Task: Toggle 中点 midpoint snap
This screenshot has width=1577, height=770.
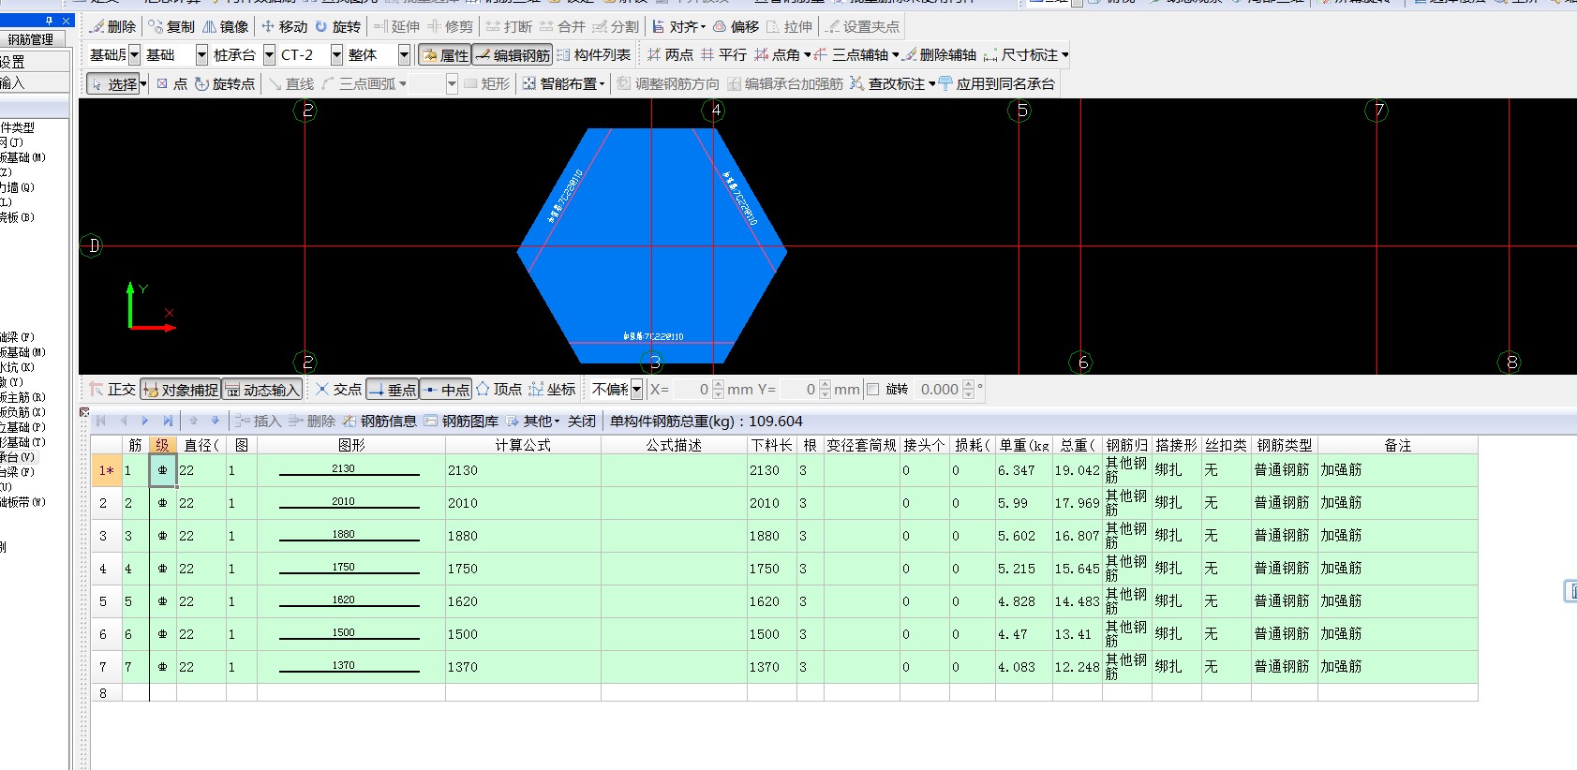Action: [446, 389]
